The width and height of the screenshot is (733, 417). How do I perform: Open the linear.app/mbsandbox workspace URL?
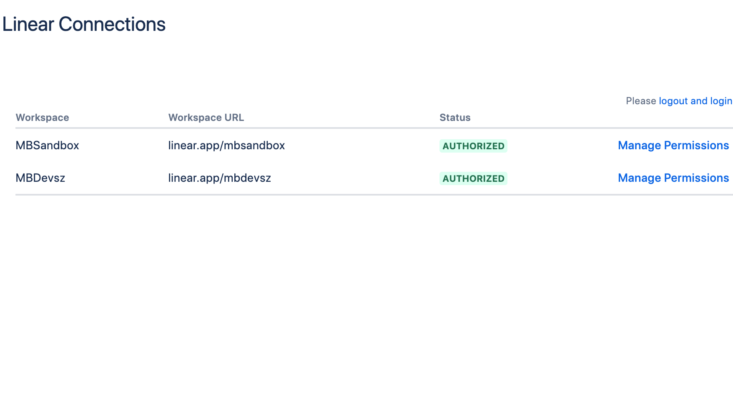click(x=226, y=146)
